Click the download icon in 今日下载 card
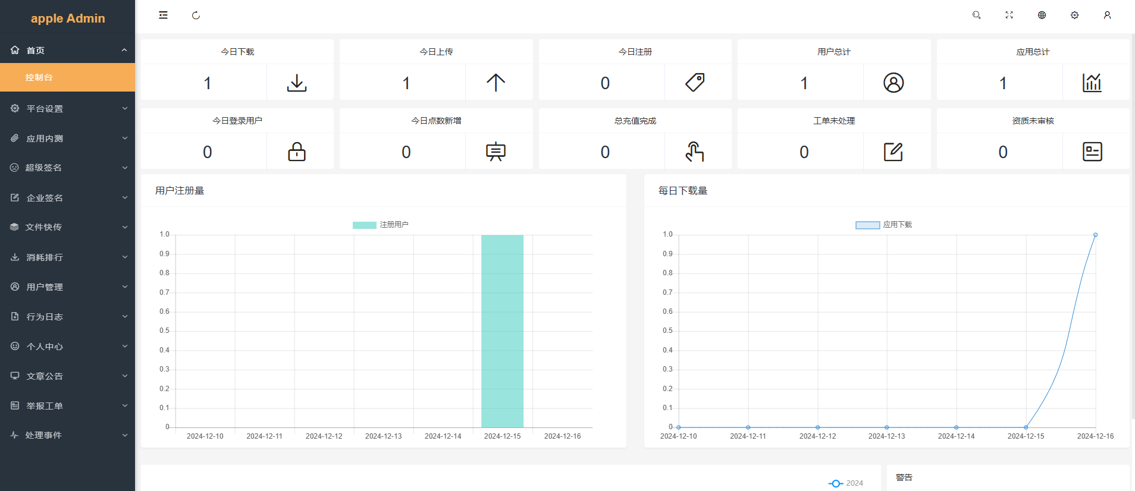The height and width of the screenshot is (491, 1135). pos(297,83)
